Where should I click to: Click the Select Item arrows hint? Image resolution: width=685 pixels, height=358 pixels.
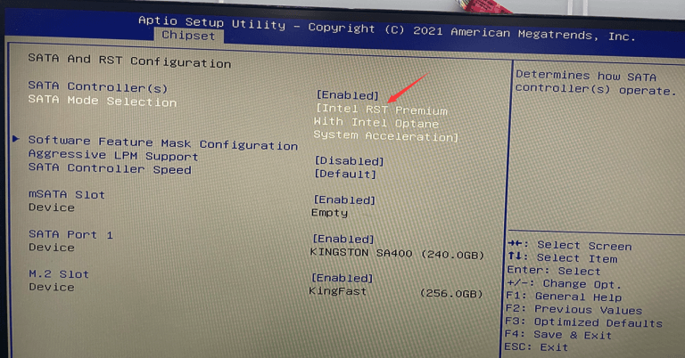(563, 257)
